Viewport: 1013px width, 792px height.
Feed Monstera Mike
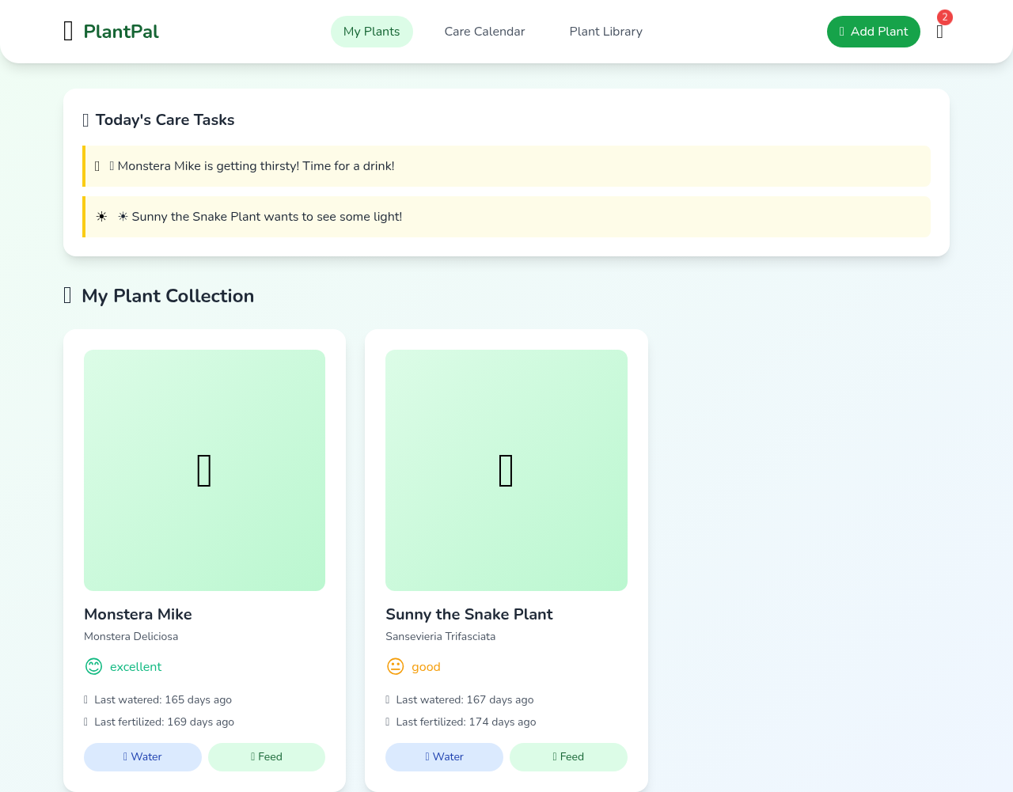click(267, 757)
